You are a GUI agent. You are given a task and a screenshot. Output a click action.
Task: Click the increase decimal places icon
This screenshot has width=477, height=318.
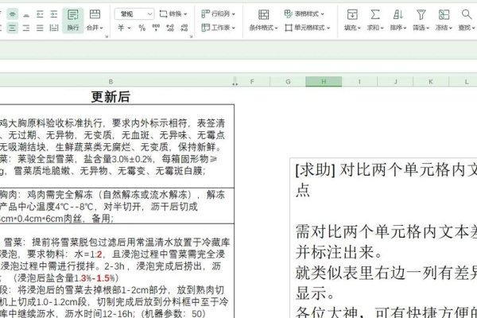click(170, 28)
